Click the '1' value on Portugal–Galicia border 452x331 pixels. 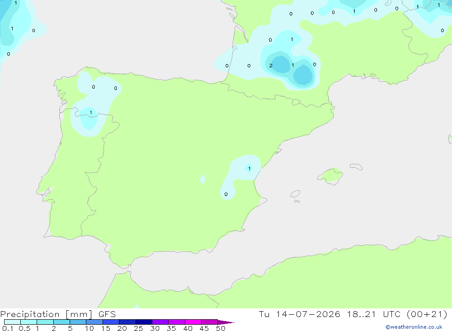91,112
